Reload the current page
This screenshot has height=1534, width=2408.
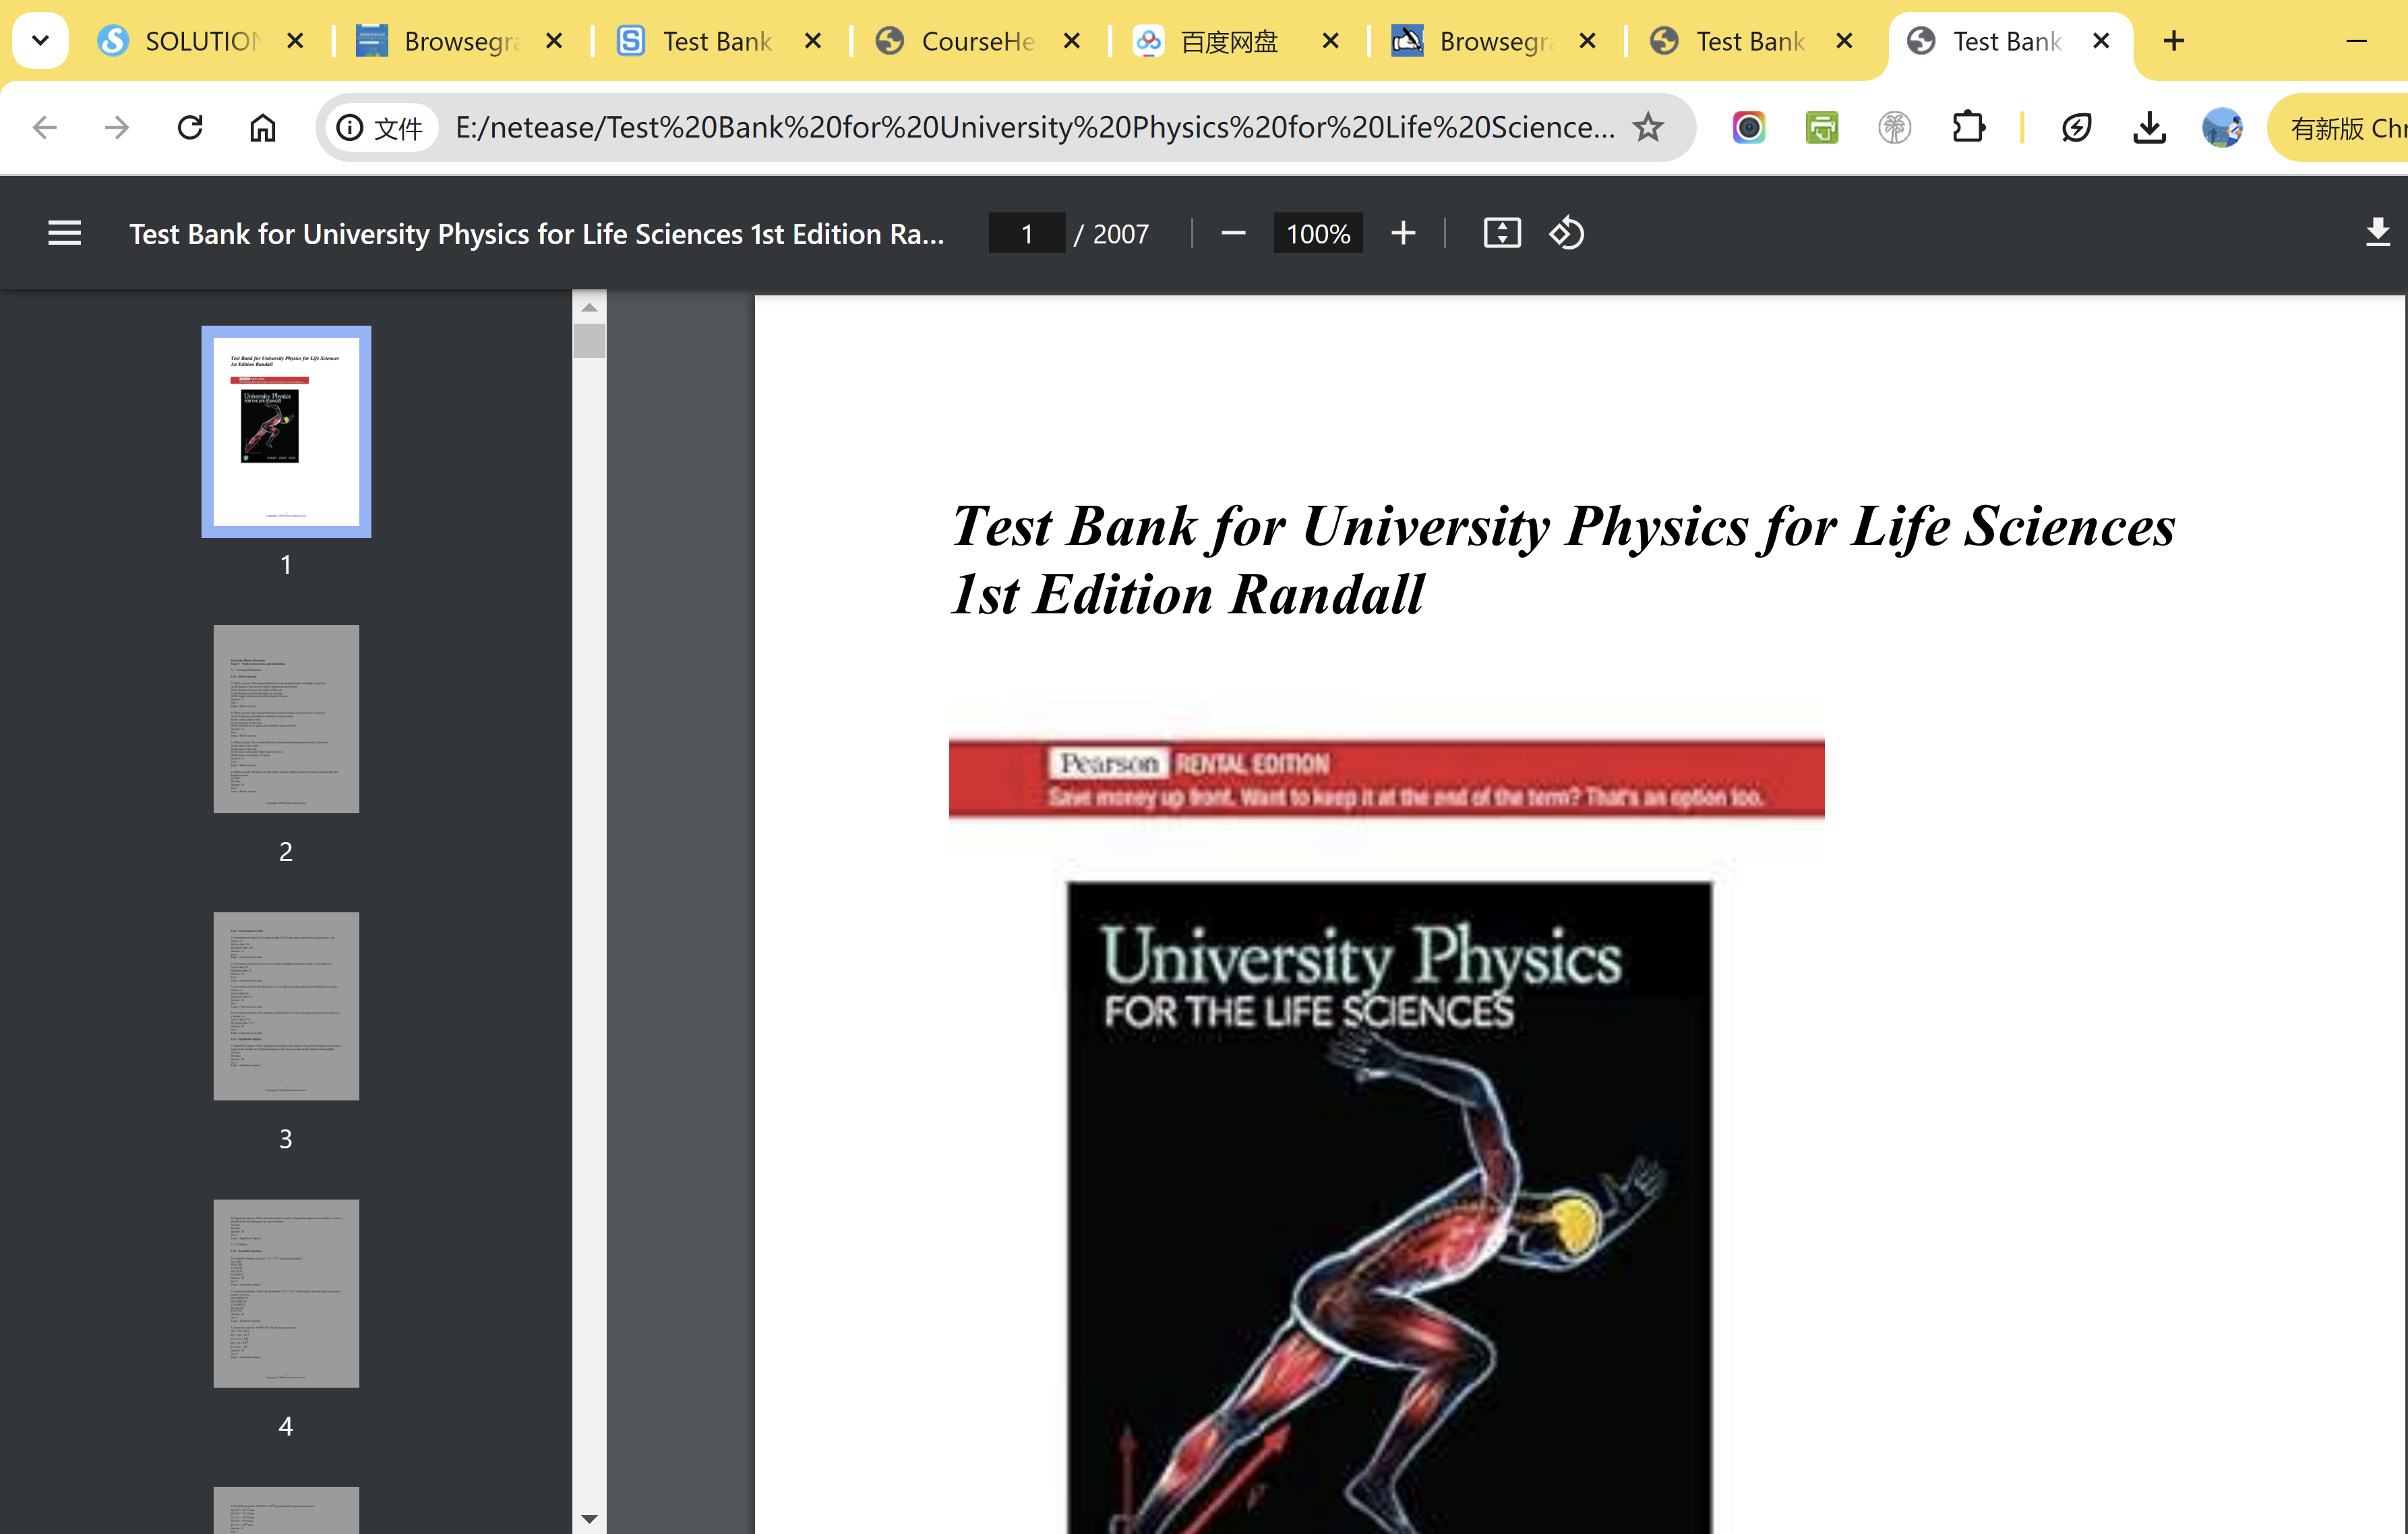[190, 128]
